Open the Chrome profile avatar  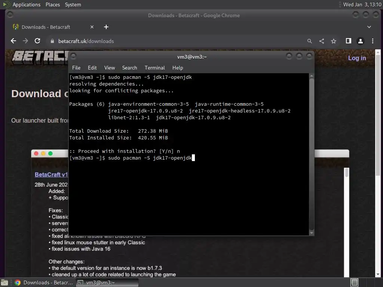pos(361,41)
